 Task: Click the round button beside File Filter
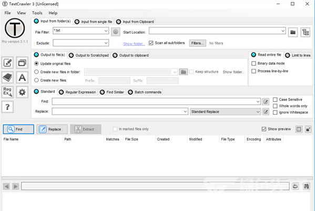116,32
